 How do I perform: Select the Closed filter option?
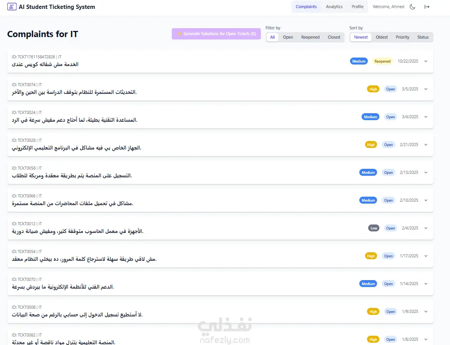click(x=334, y=37)
